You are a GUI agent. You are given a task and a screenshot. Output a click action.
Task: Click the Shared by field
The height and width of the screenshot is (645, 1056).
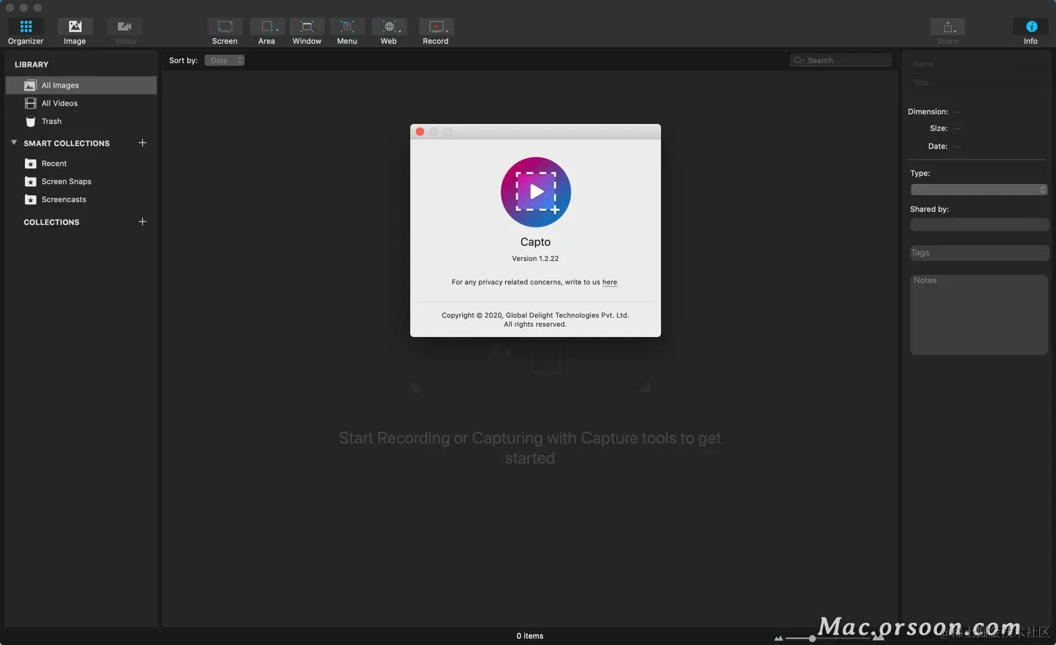(x=979, y=225)
